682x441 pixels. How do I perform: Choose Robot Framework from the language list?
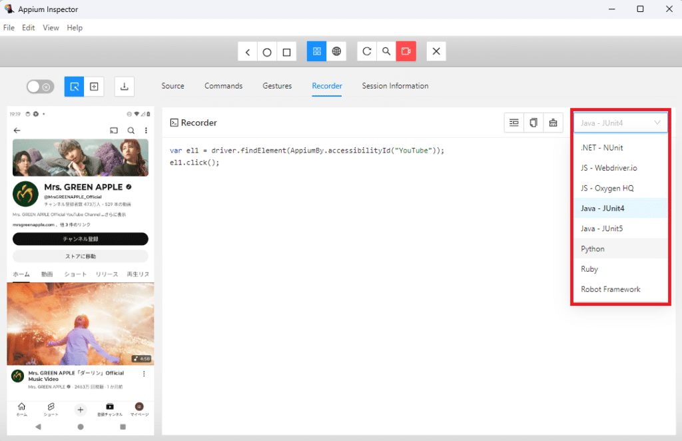(610, 289)
